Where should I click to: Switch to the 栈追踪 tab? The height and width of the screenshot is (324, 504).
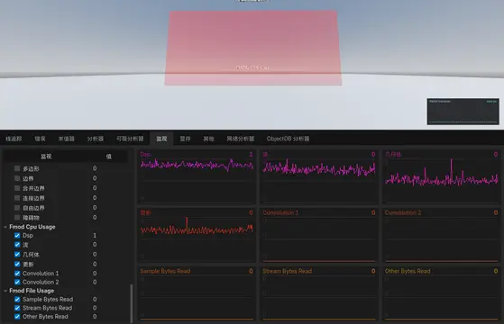[14, 139]
